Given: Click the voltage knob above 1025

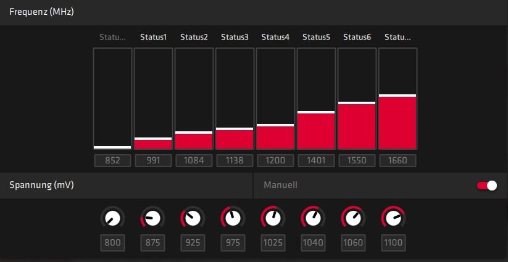Looking at the screenshot, I should pyautogui.click(x=273, y=218).
